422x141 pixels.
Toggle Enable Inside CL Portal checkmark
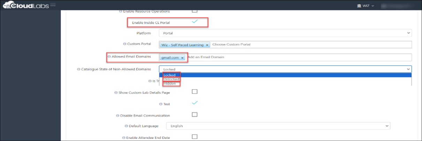195,22
